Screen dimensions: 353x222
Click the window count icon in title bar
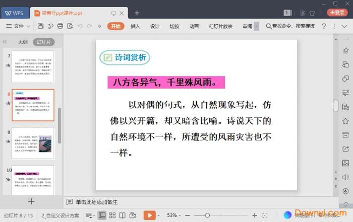287,13
